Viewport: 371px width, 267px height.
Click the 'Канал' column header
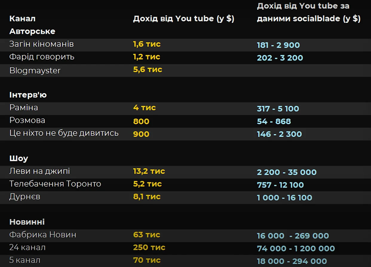click(22, 18)
